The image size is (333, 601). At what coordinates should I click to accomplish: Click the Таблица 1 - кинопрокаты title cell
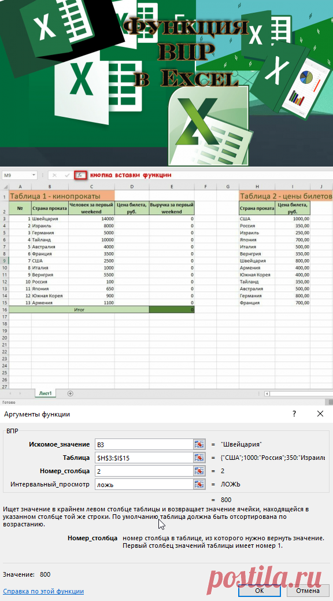click(62, 196)
